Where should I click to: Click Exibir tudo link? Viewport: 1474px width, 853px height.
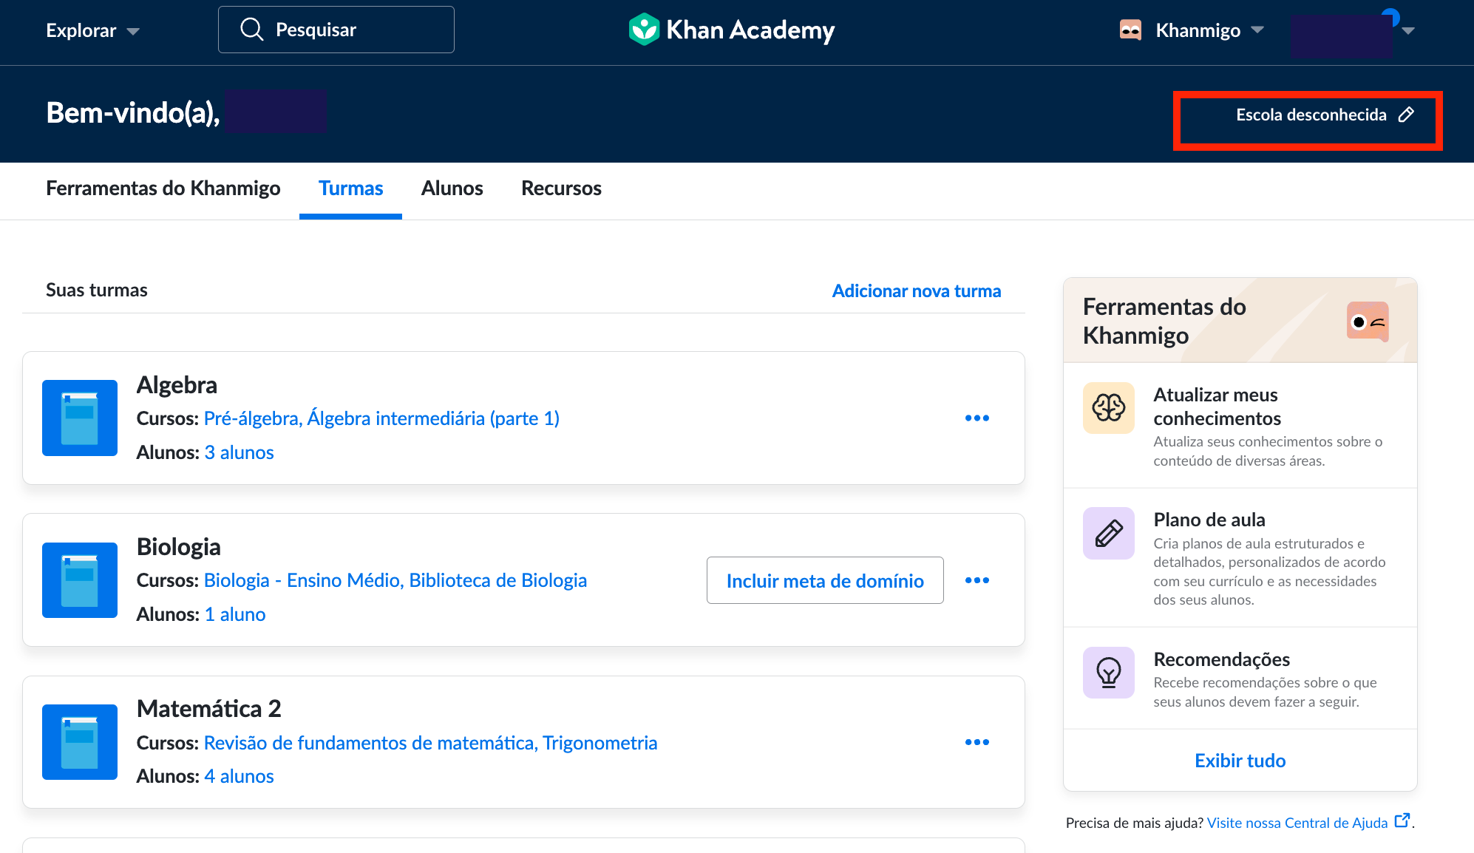point(1240,761)
